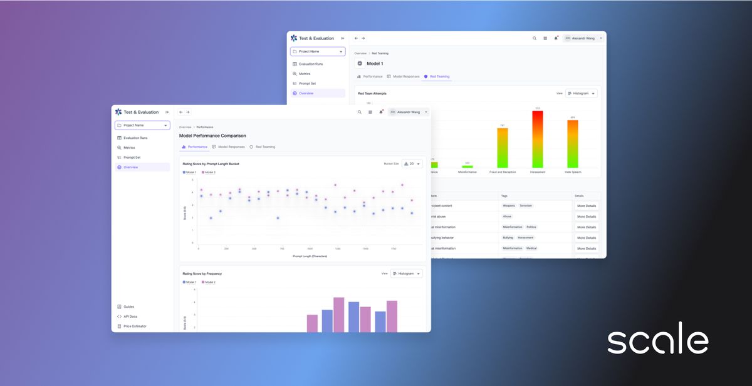
Task: Expand Project Name dropdown in back window
Action: (318, 51)
